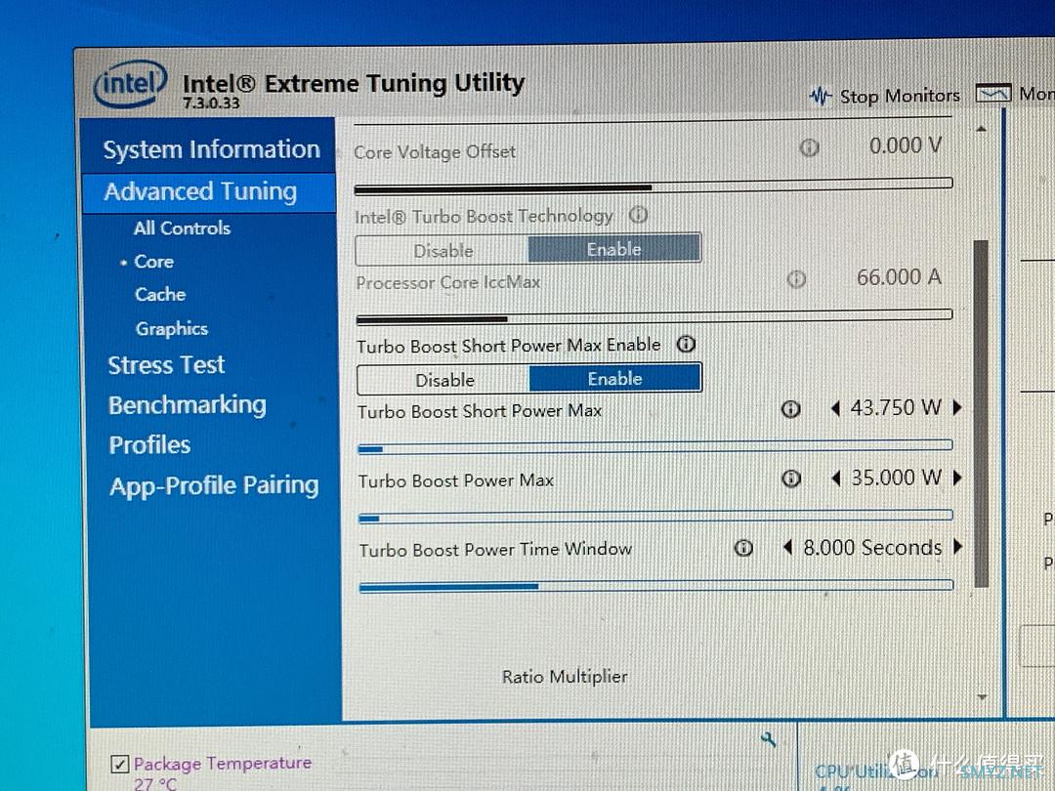1055x791 pixels.
Task: Open info icon for Core Voltage Offset
Action: point(810,148)
